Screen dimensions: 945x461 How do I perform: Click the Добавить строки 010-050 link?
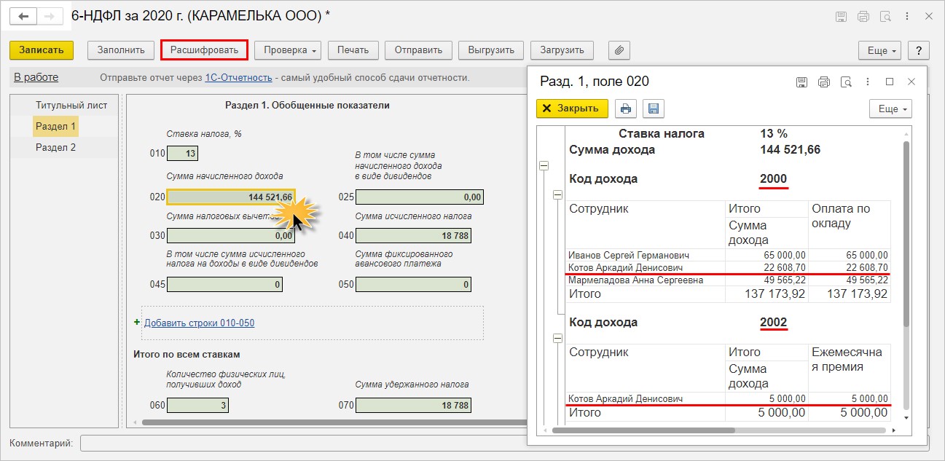(x=200, y=323)
